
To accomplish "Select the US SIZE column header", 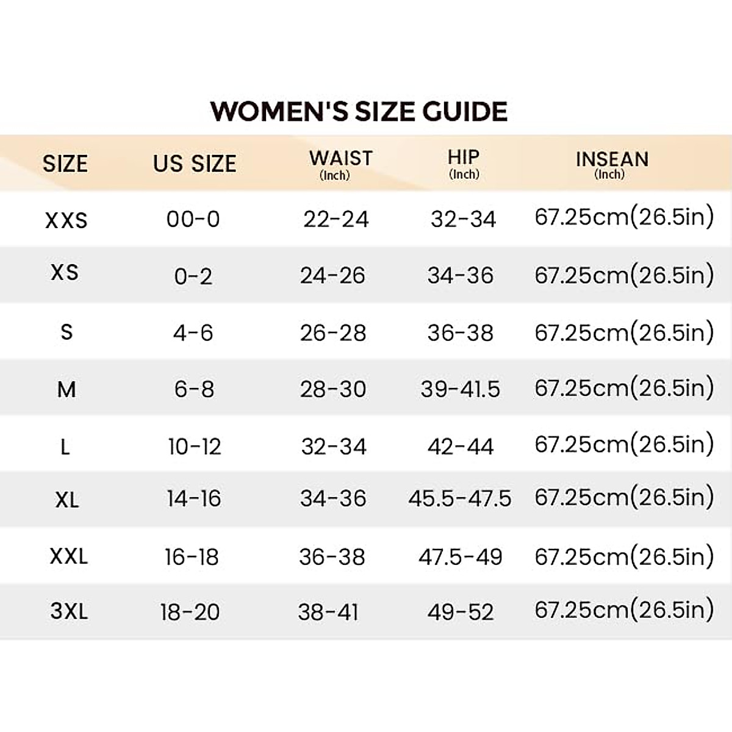I will coord(195,163).
